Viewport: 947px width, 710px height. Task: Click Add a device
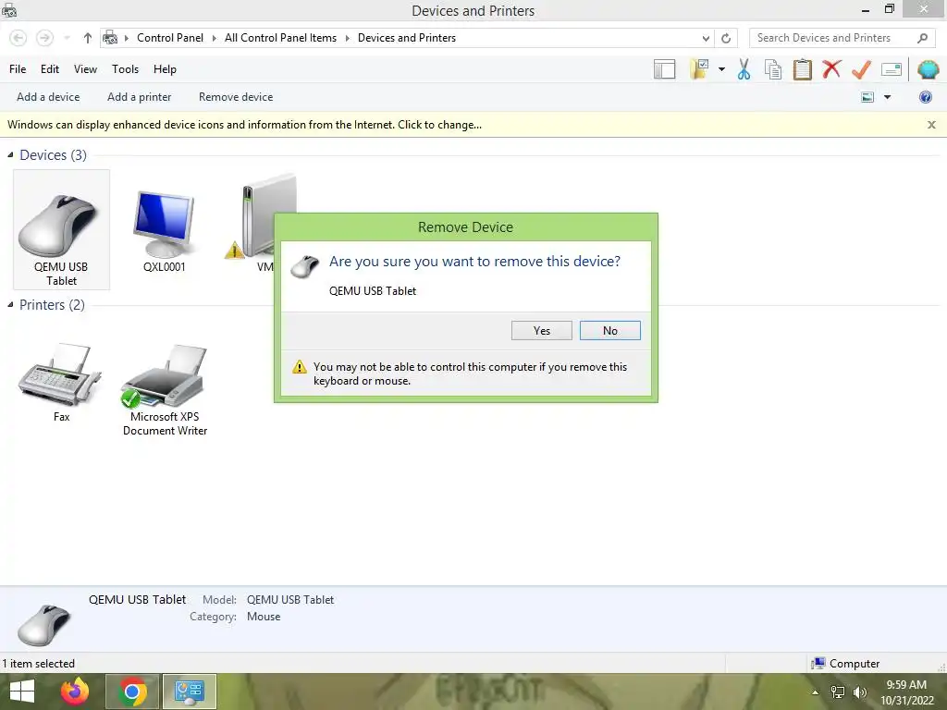48,96
